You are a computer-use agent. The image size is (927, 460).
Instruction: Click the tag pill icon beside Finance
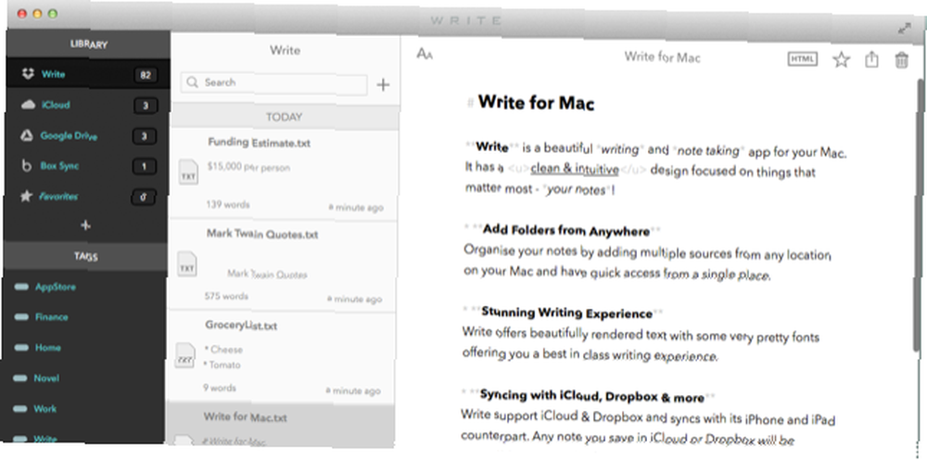[20, 317]
